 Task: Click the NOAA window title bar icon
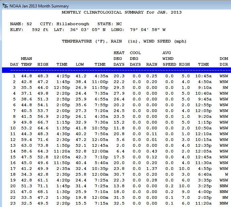[x=5, y=6]
